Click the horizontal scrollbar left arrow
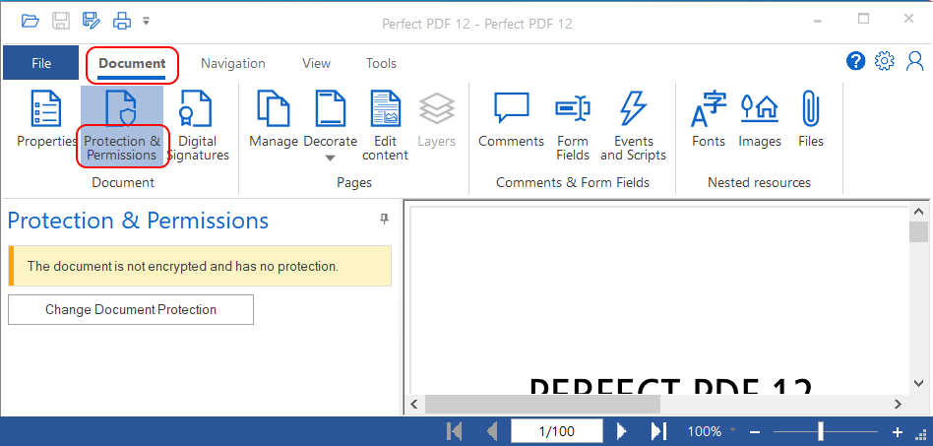 click(x=414, y=405)
